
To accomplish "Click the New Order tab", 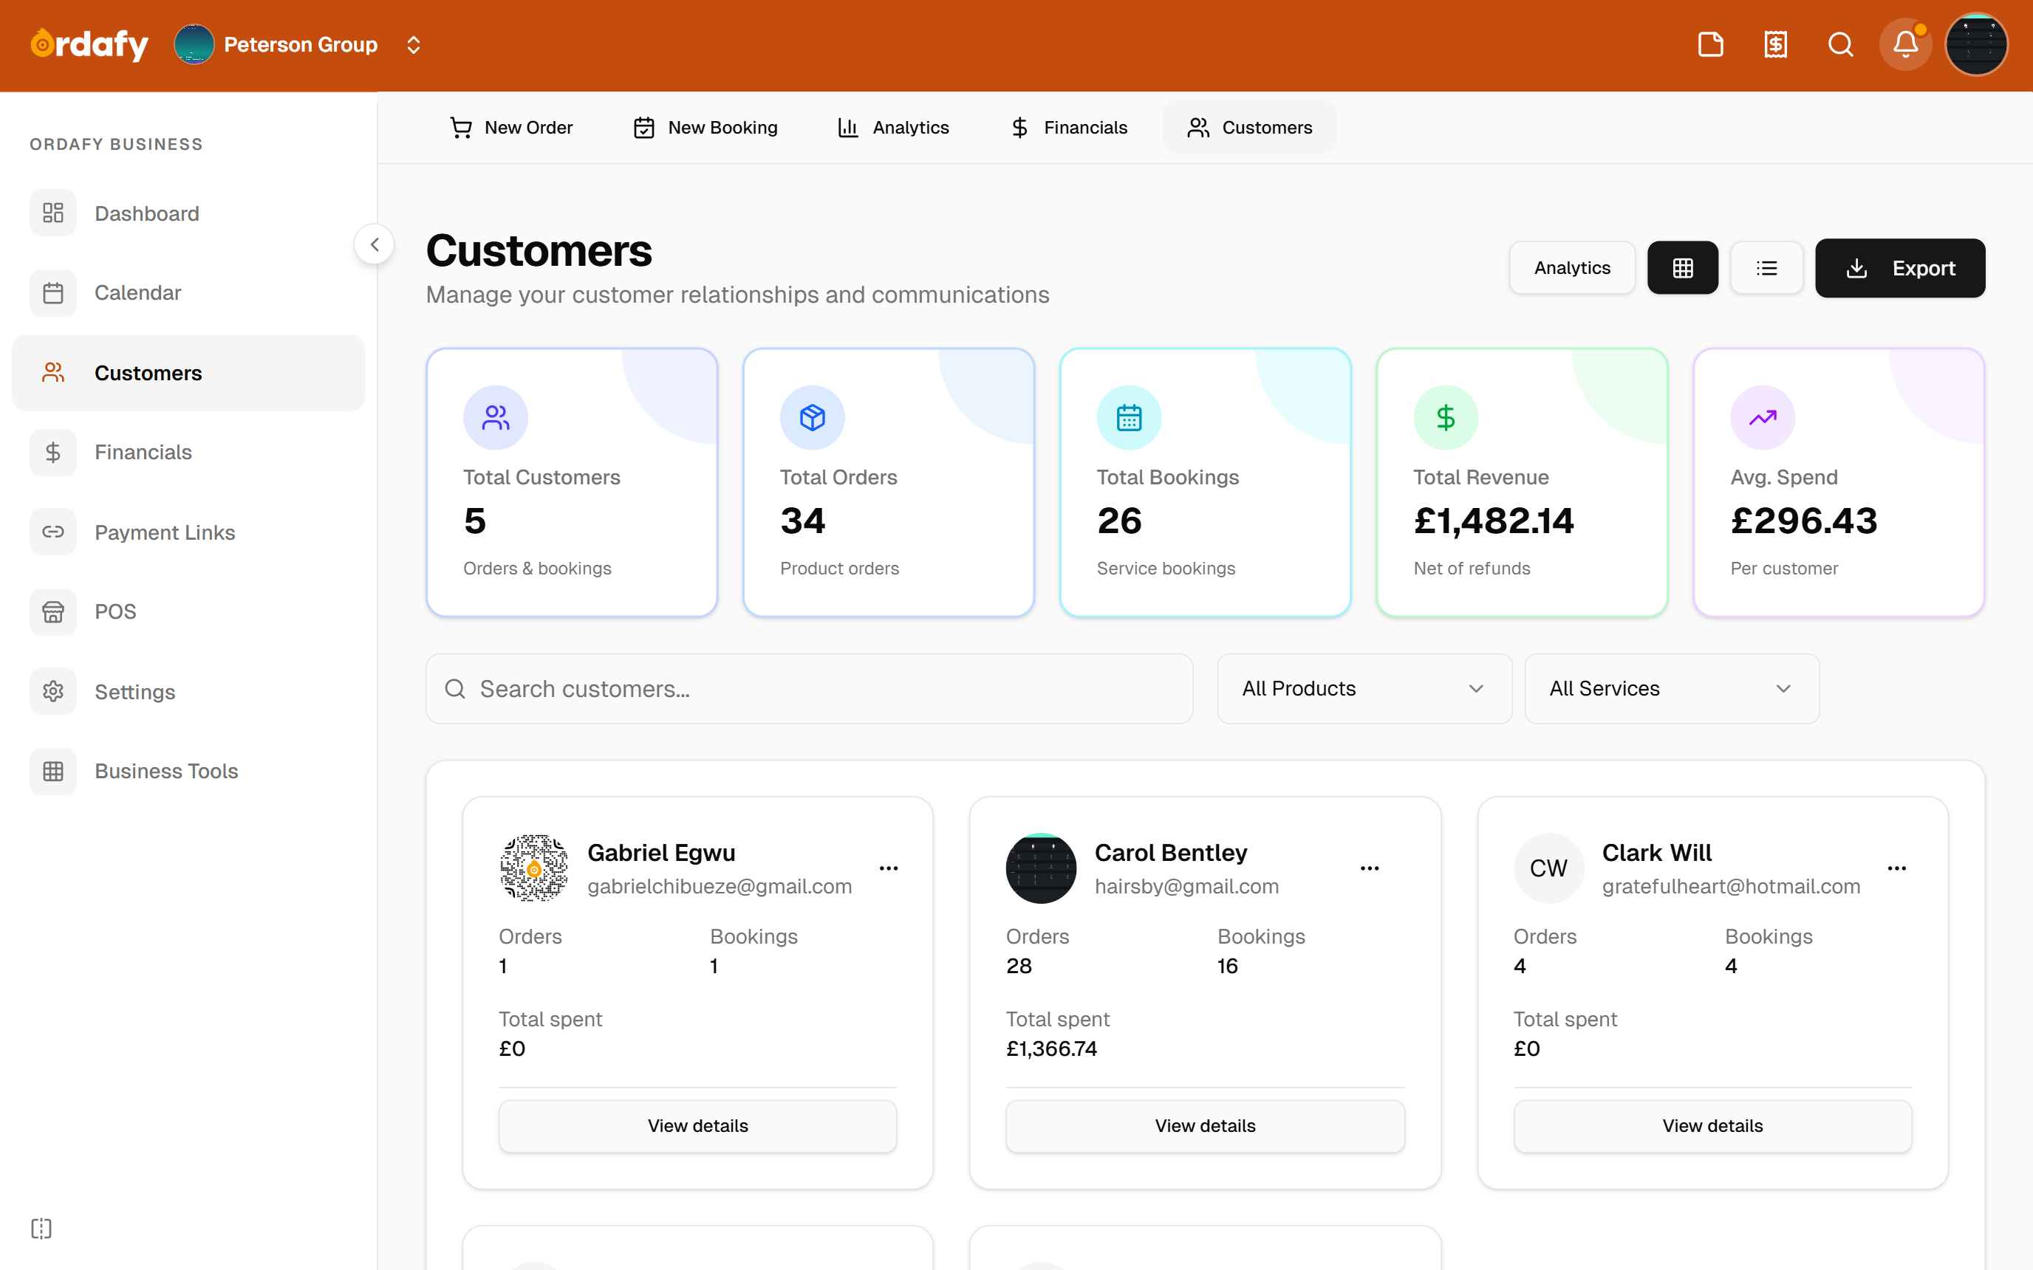I will pos(510,128).
